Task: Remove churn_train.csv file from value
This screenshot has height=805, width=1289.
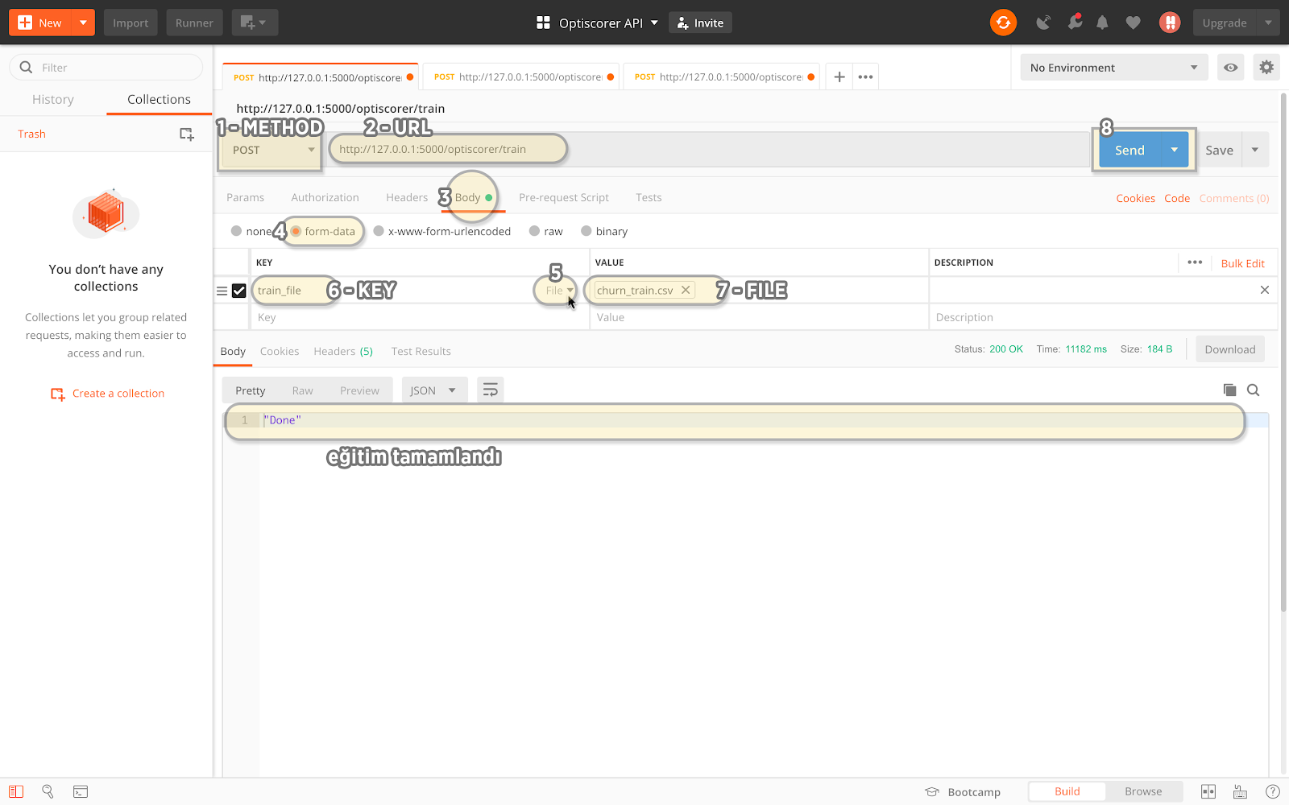Action: click(686, 290)
